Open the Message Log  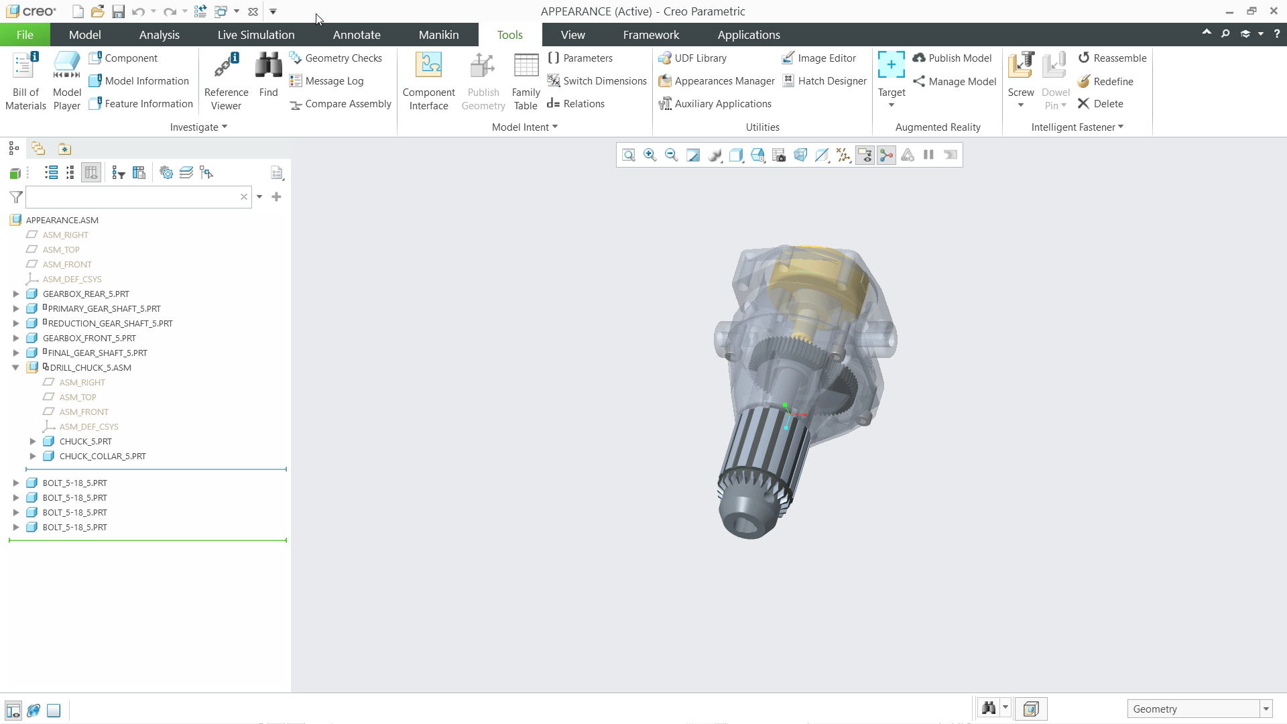(326, 81)
